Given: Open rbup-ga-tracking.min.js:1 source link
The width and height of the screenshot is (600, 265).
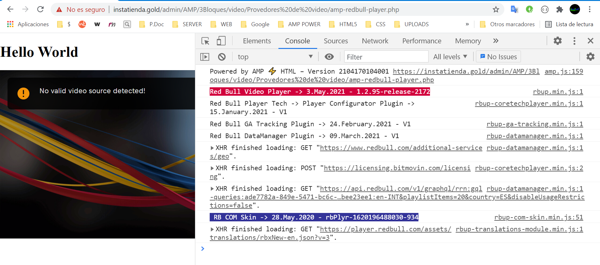Looking at the screenshot, I should pyautogui.click(x=535, y=124).
